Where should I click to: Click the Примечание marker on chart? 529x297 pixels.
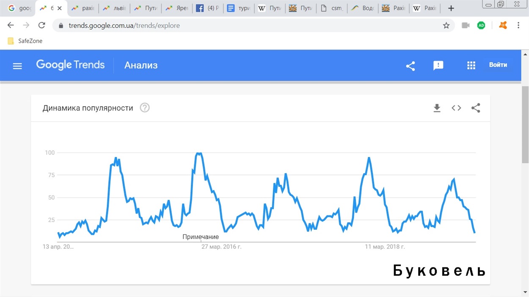coord(201,237)
